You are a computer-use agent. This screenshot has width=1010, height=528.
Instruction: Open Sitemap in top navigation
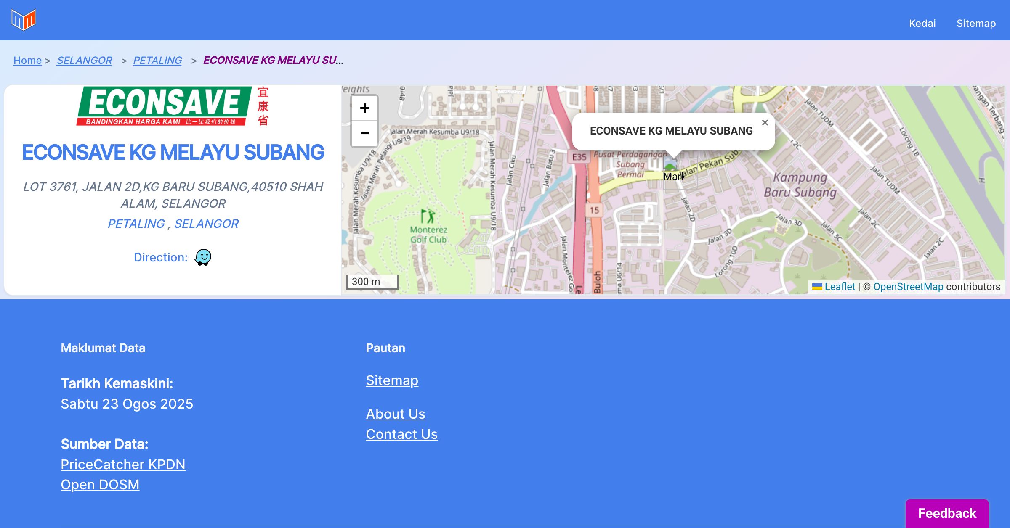point(976,24)
